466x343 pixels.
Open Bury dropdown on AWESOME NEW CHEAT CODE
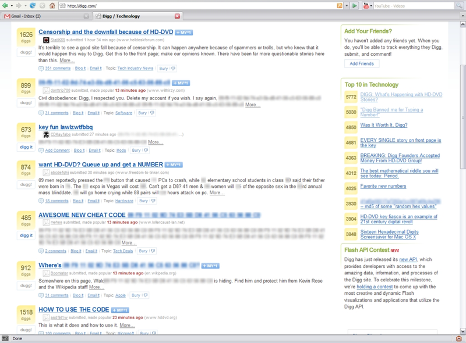(153, 251)
